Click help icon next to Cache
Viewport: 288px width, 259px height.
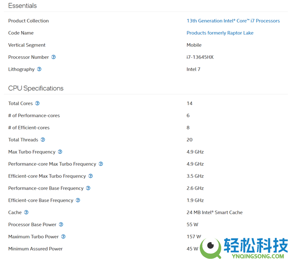tap(26, 212)
